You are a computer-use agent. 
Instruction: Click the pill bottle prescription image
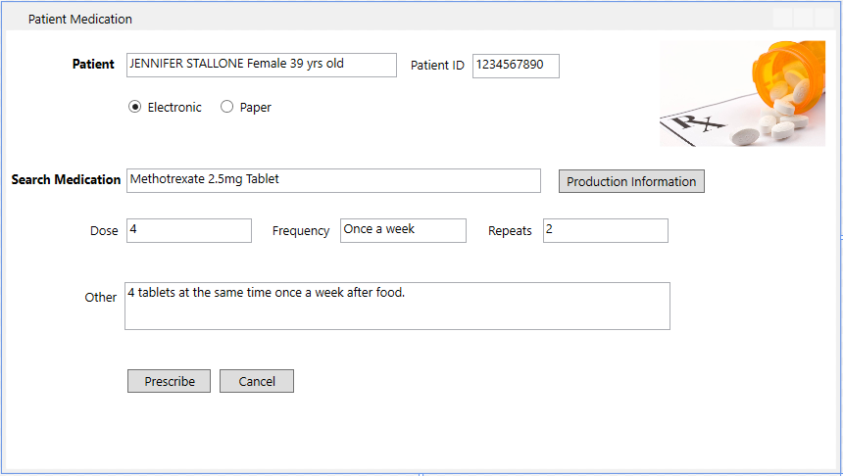[742, 94]
